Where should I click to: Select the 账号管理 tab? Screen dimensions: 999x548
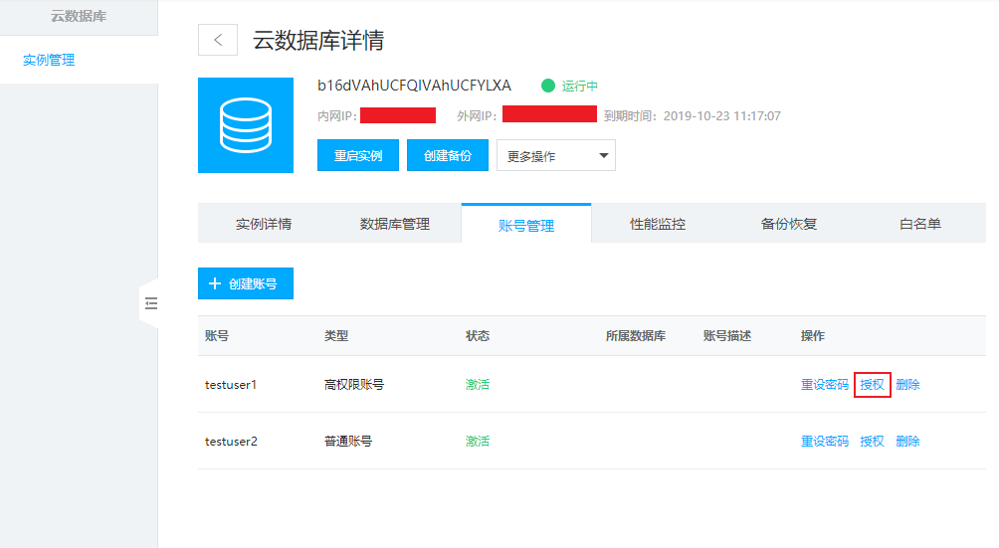[526, 225]
